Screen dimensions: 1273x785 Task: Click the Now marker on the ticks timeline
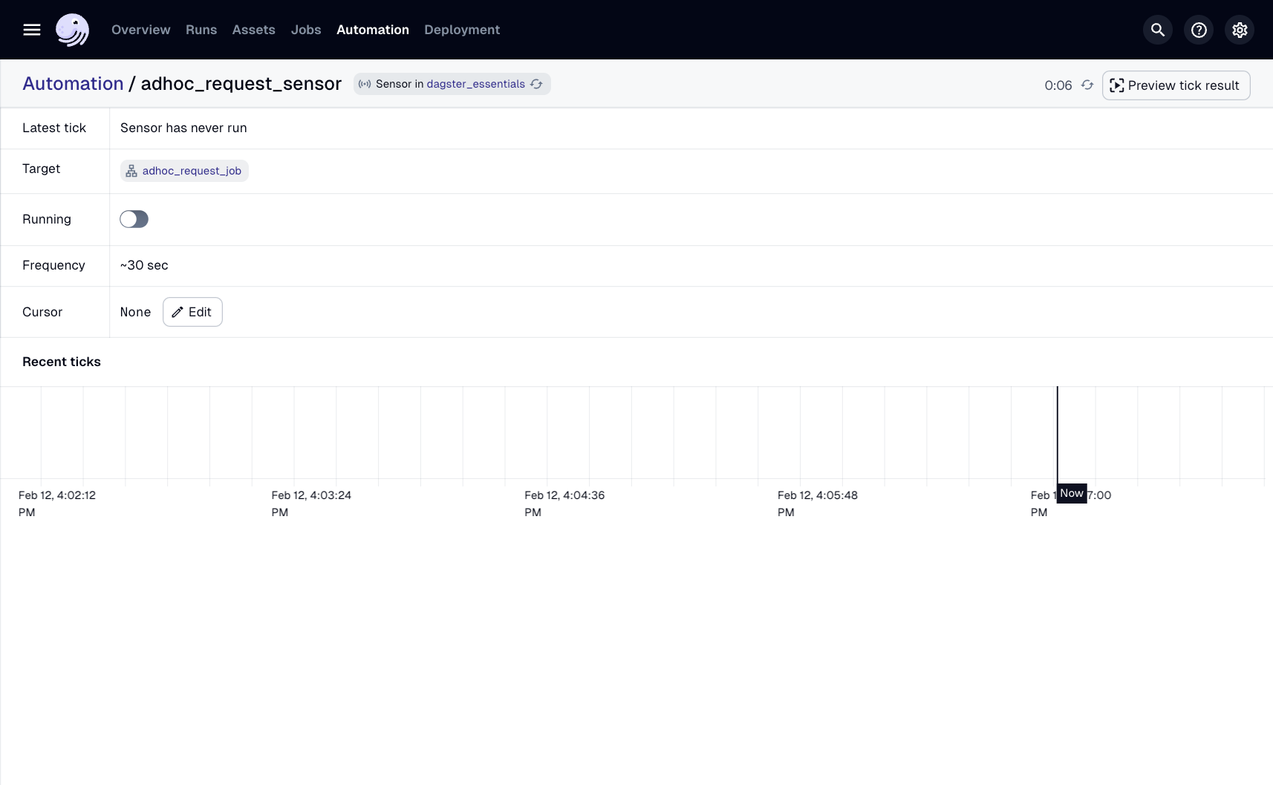1072,493
